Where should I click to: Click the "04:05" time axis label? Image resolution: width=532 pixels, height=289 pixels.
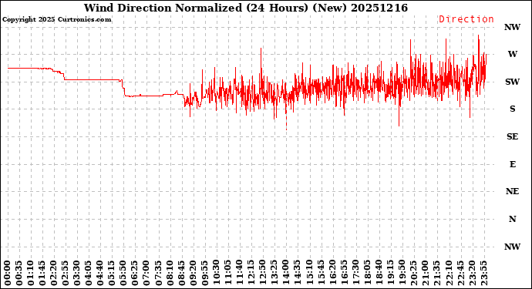click(89, 274)
